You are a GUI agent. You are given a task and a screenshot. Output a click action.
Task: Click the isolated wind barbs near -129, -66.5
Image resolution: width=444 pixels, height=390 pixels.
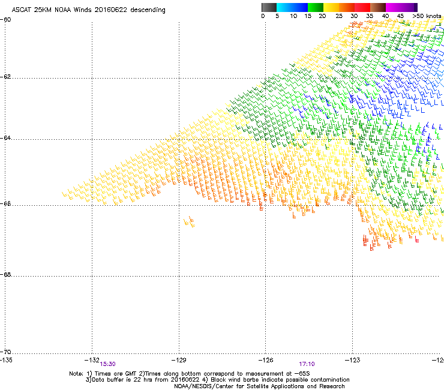[x=189, y=222]
